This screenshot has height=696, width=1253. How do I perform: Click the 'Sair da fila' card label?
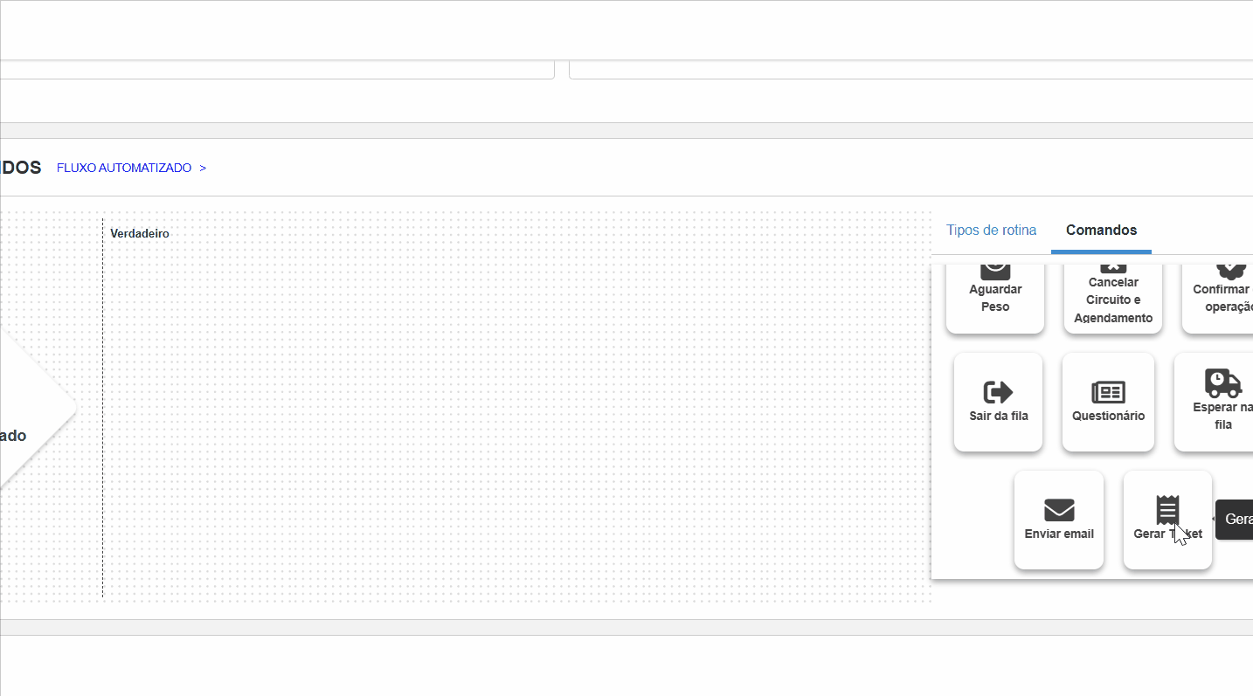998,417
